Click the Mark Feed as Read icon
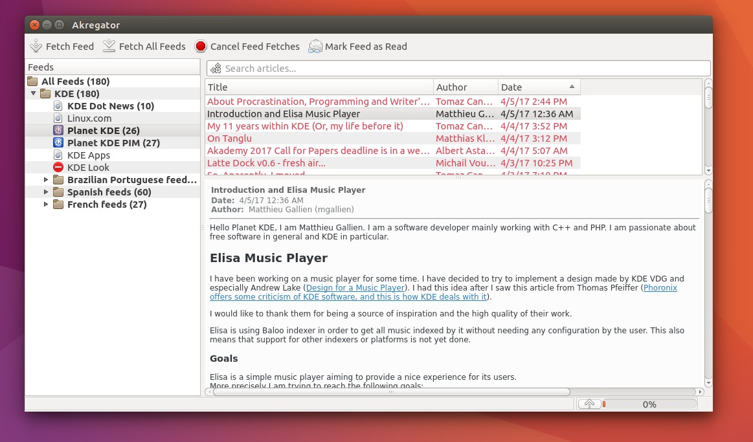Image resolution: width=753 pixels, height=442 pixels. 315,46
